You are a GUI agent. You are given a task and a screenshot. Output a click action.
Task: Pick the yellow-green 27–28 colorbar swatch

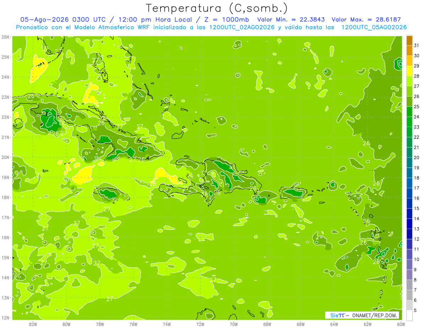click(409, 81)
